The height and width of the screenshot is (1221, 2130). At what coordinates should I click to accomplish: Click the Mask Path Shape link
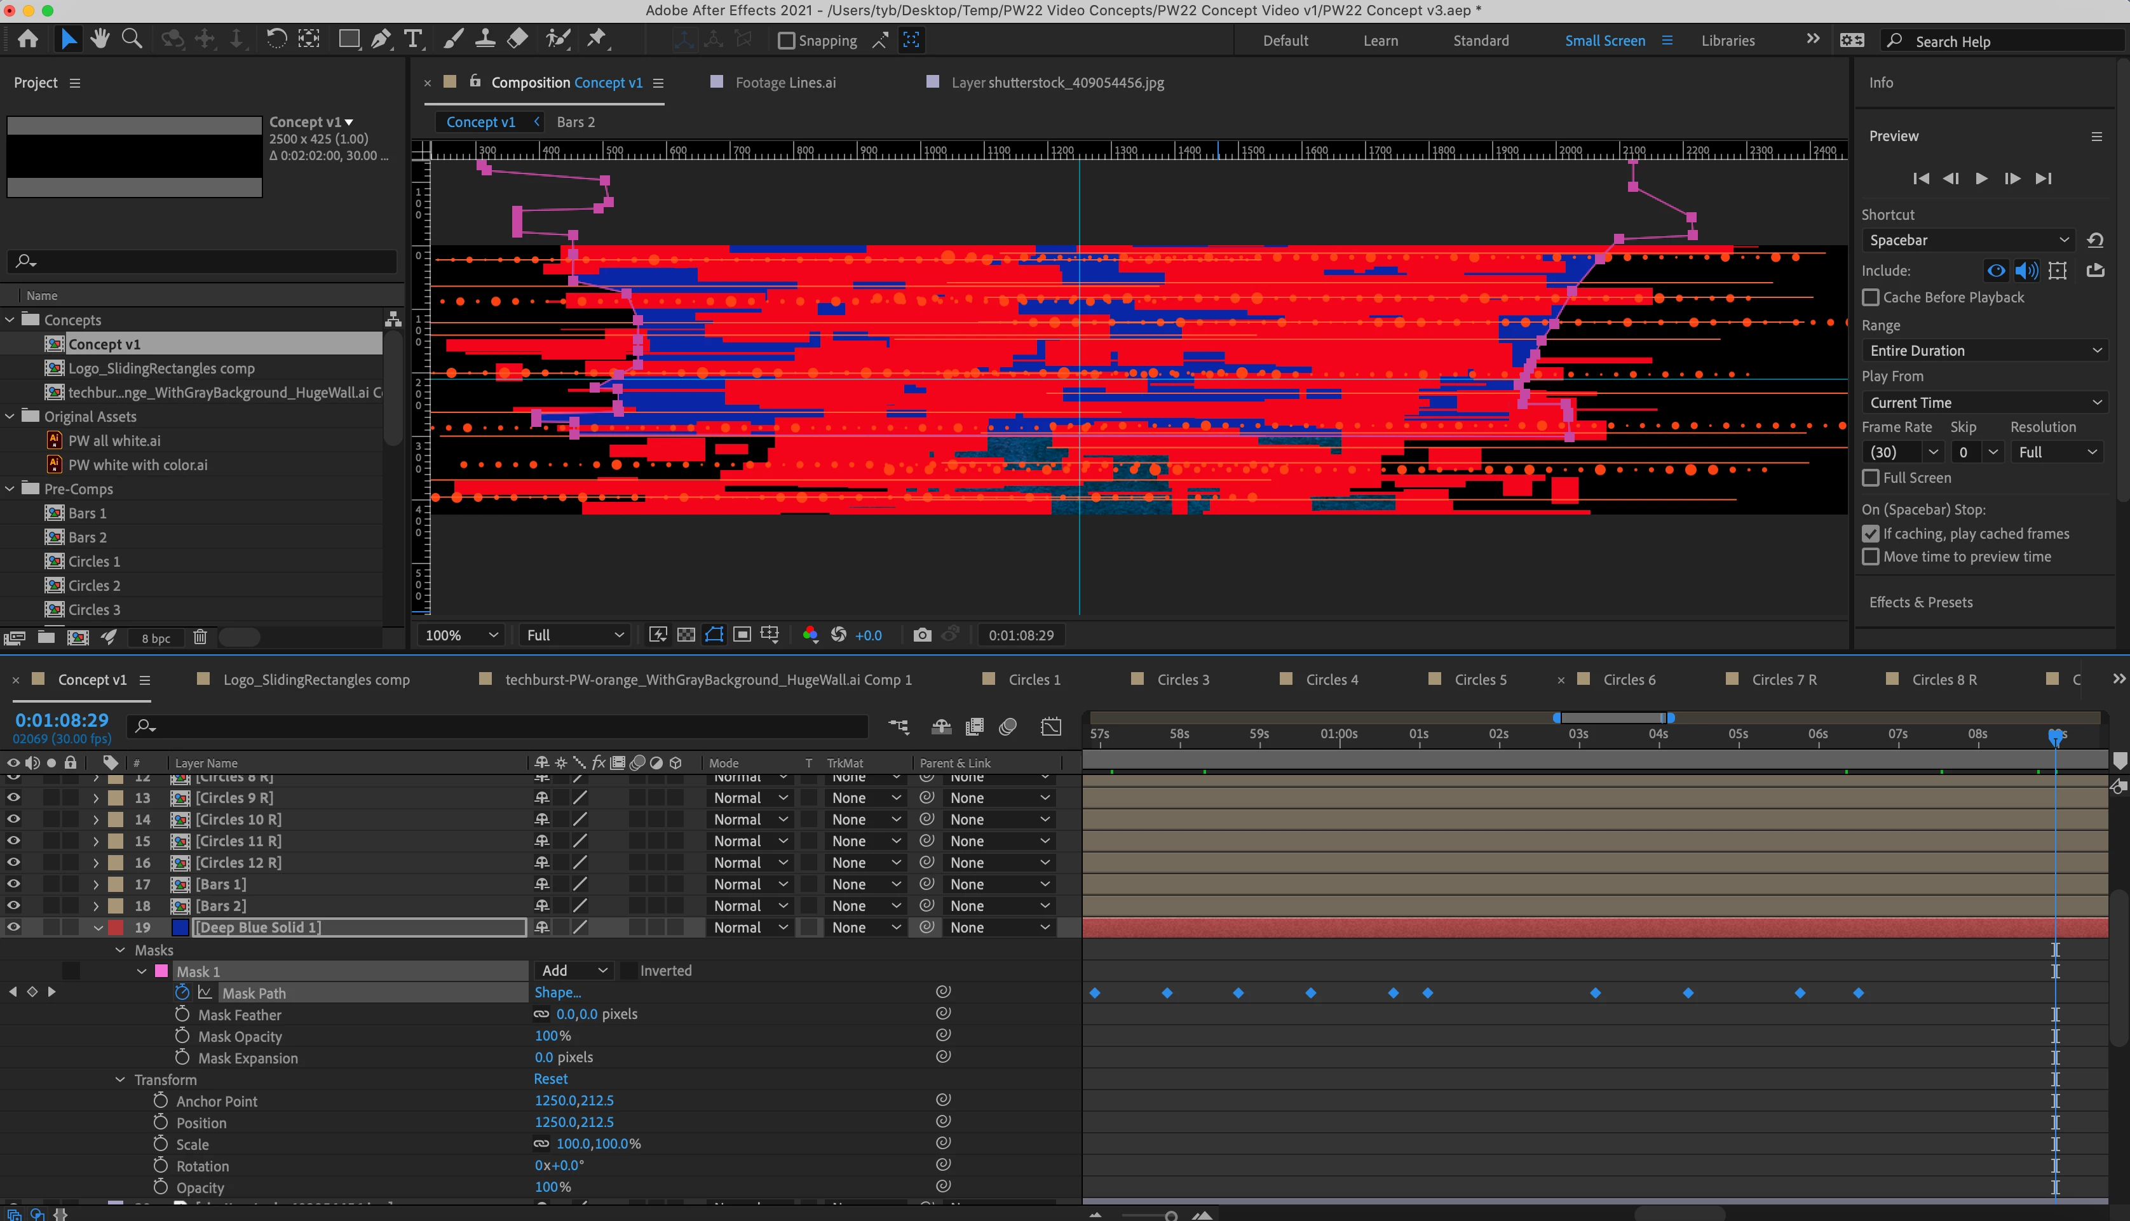(x=558, y=992)
